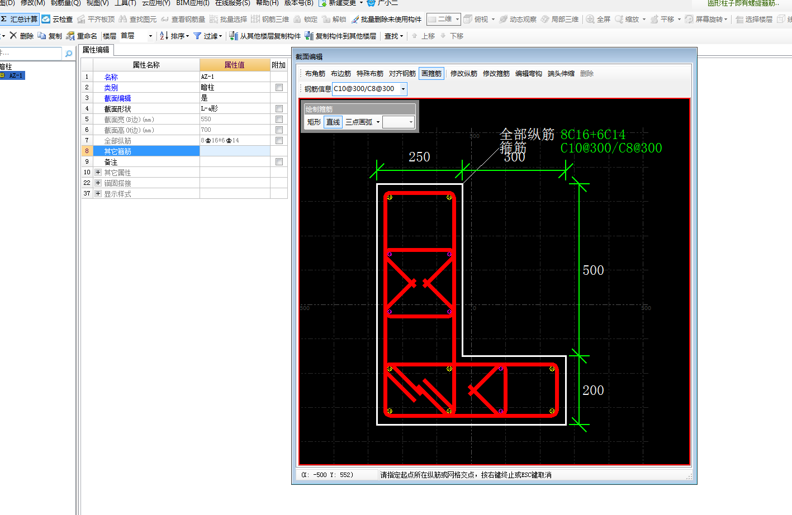Open the 查找 dropdown

click(x=393, y=36)
